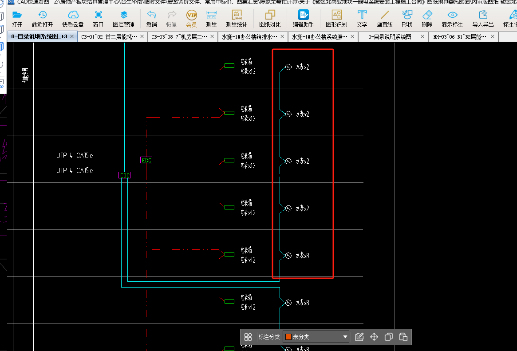This screenshot has height=351, width=517.
Task: Close the CB-01~02 首二层能耗 tab
Action: click(142, 36)
